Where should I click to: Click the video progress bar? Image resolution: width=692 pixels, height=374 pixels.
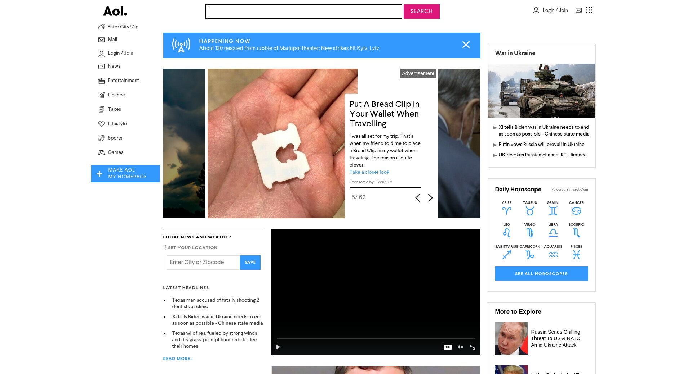pos(376,338)
